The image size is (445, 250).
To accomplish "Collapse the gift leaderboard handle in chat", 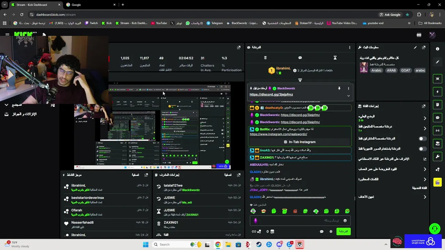I will click(x=300, y=80).
